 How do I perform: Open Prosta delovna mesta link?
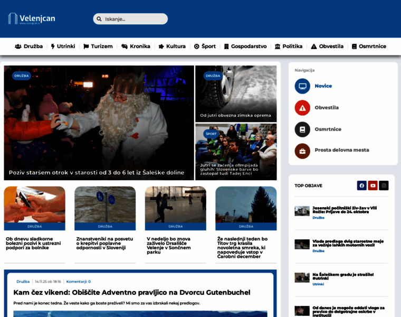tap(342, 150)
